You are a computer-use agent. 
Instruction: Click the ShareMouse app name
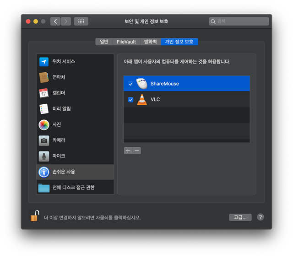tap(165, 84)
